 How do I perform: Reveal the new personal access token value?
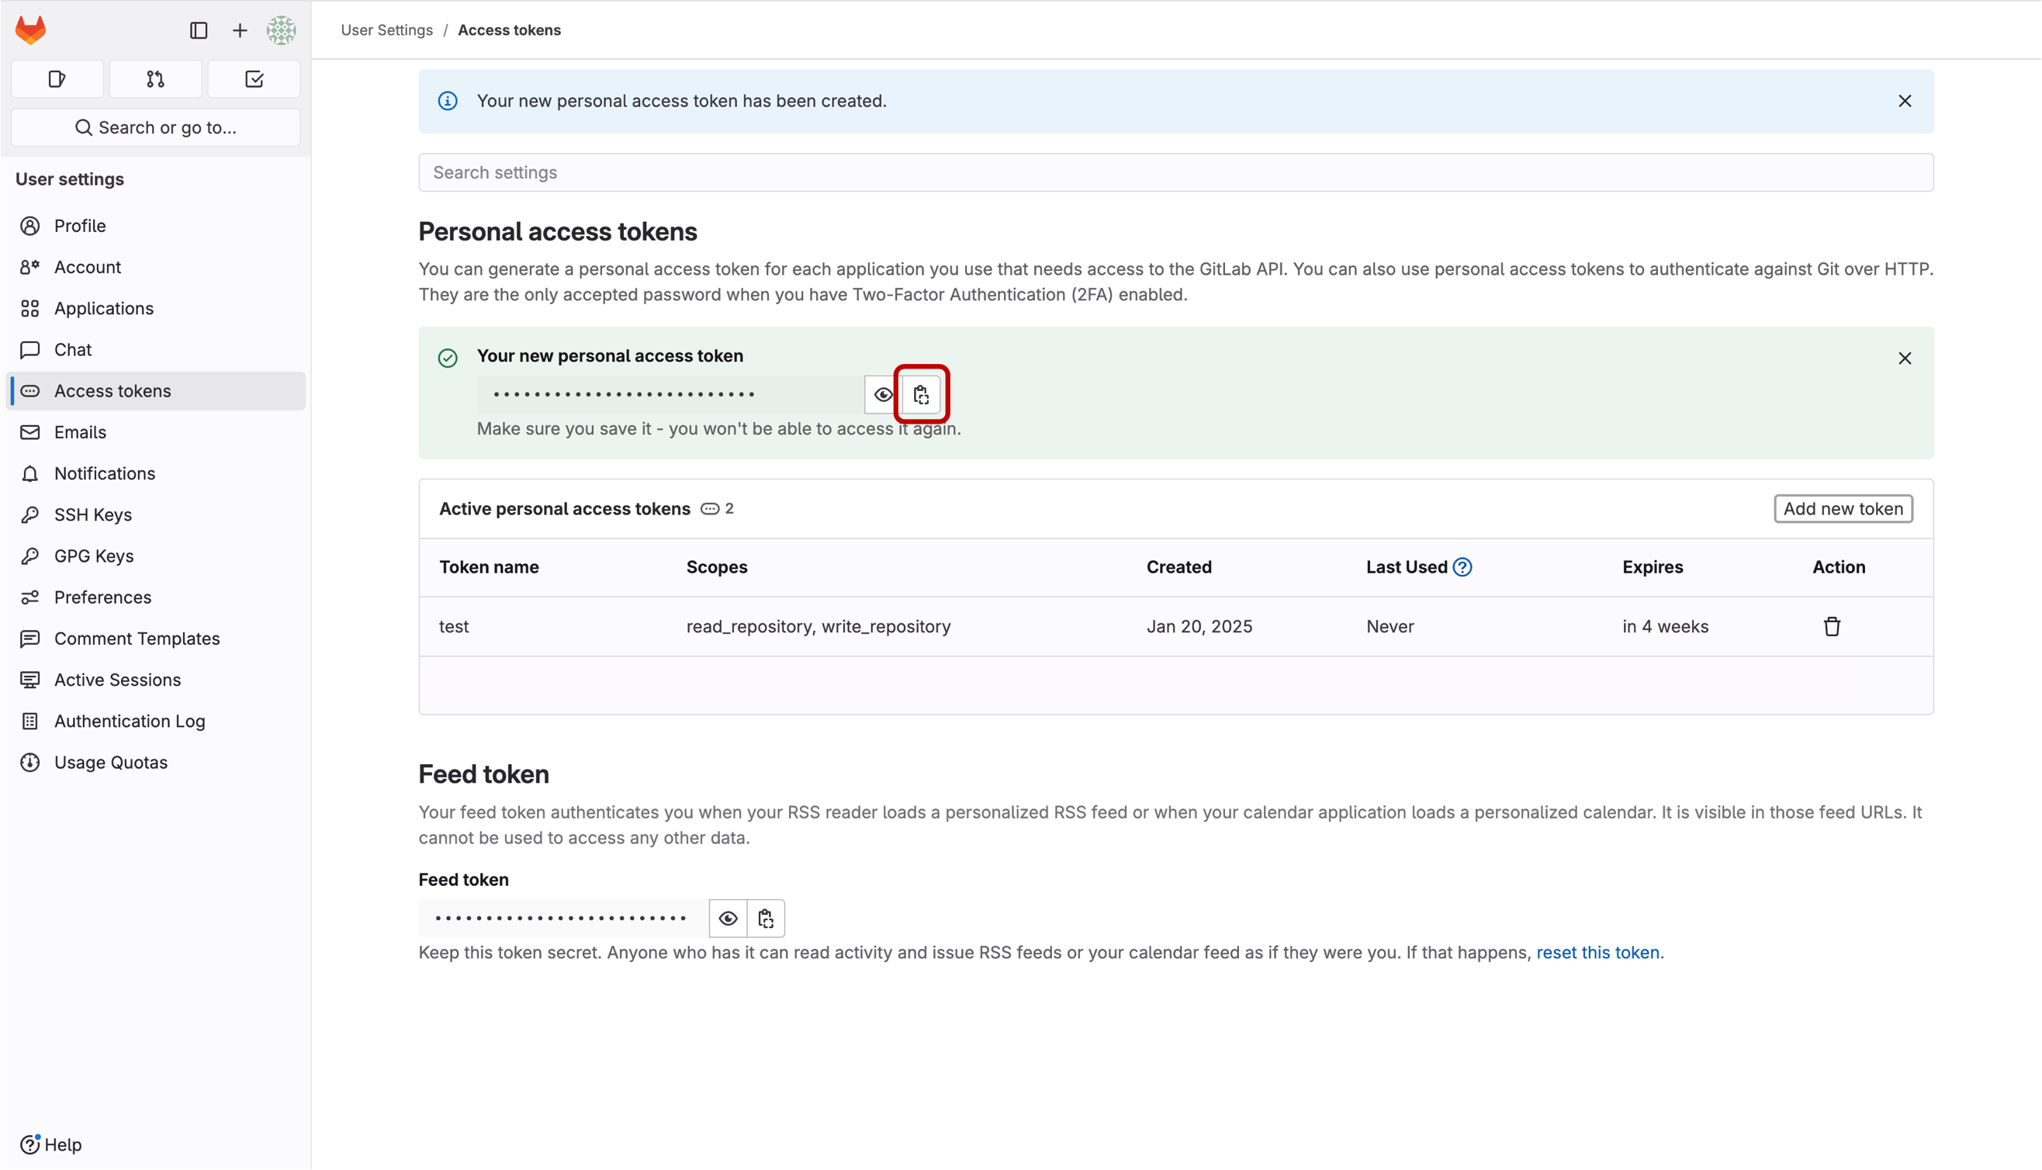(x=883, y=395)
